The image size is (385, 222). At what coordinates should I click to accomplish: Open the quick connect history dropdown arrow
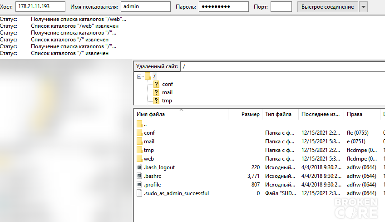363,7
